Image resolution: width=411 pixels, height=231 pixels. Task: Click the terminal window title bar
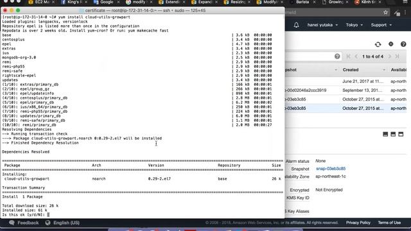143,10
